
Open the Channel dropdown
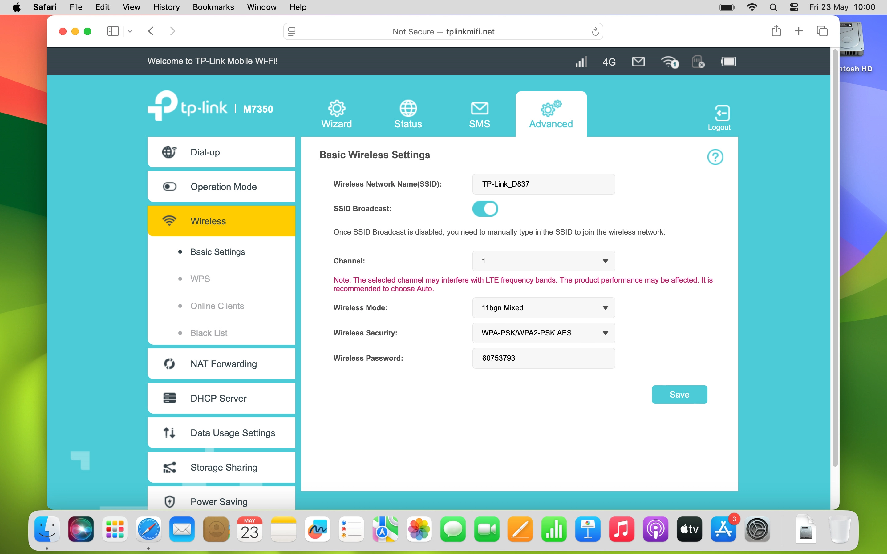coord(543,261)
